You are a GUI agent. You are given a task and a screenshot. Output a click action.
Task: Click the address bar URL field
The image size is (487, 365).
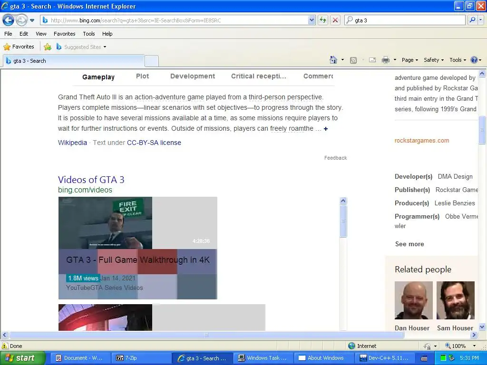tap(174, 20)
